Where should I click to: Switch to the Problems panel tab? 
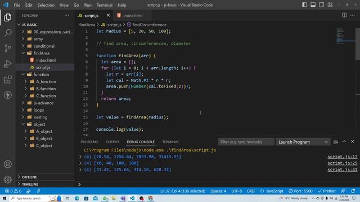pyautogui.click(x=89, y=142)
